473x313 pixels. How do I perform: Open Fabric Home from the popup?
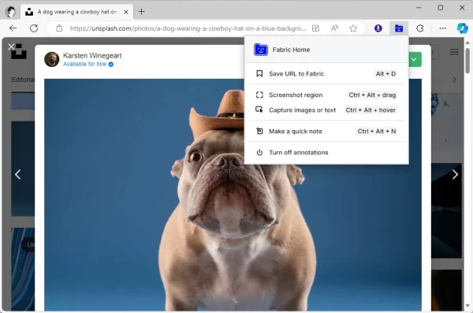(326, 50)
